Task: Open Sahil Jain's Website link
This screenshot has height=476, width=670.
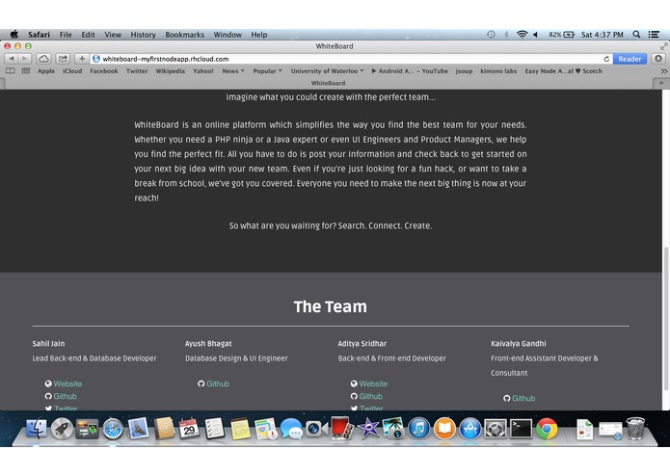Action: [x=67, y=383]
